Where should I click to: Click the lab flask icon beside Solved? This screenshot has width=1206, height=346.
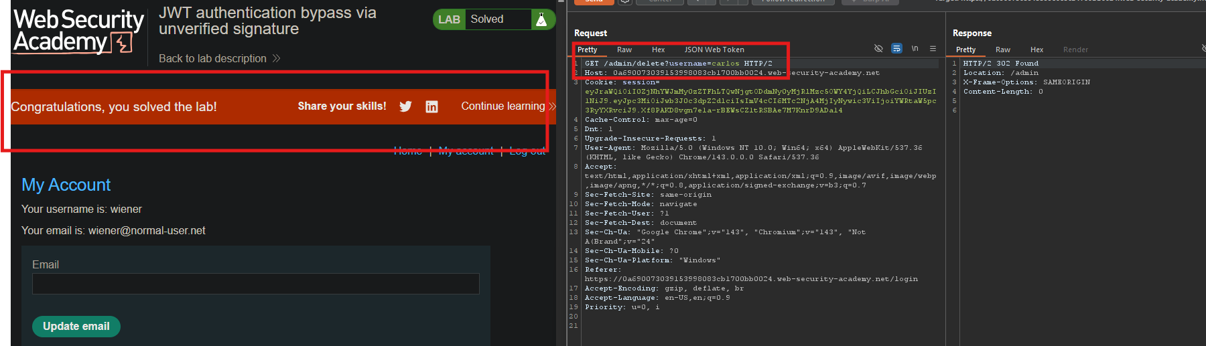point(541,20)
